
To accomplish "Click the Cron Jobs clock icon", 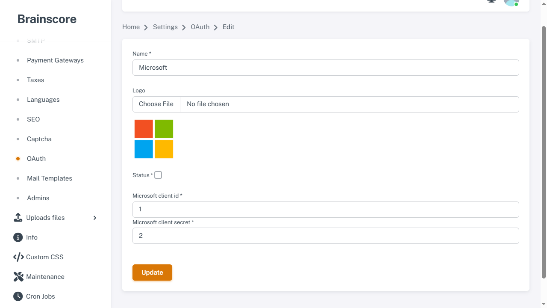I will (x=18, y=296).
